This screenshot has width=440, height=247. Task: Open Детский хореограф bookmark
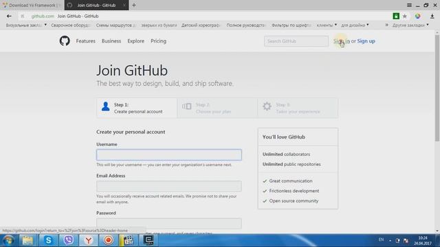[200, 25]
